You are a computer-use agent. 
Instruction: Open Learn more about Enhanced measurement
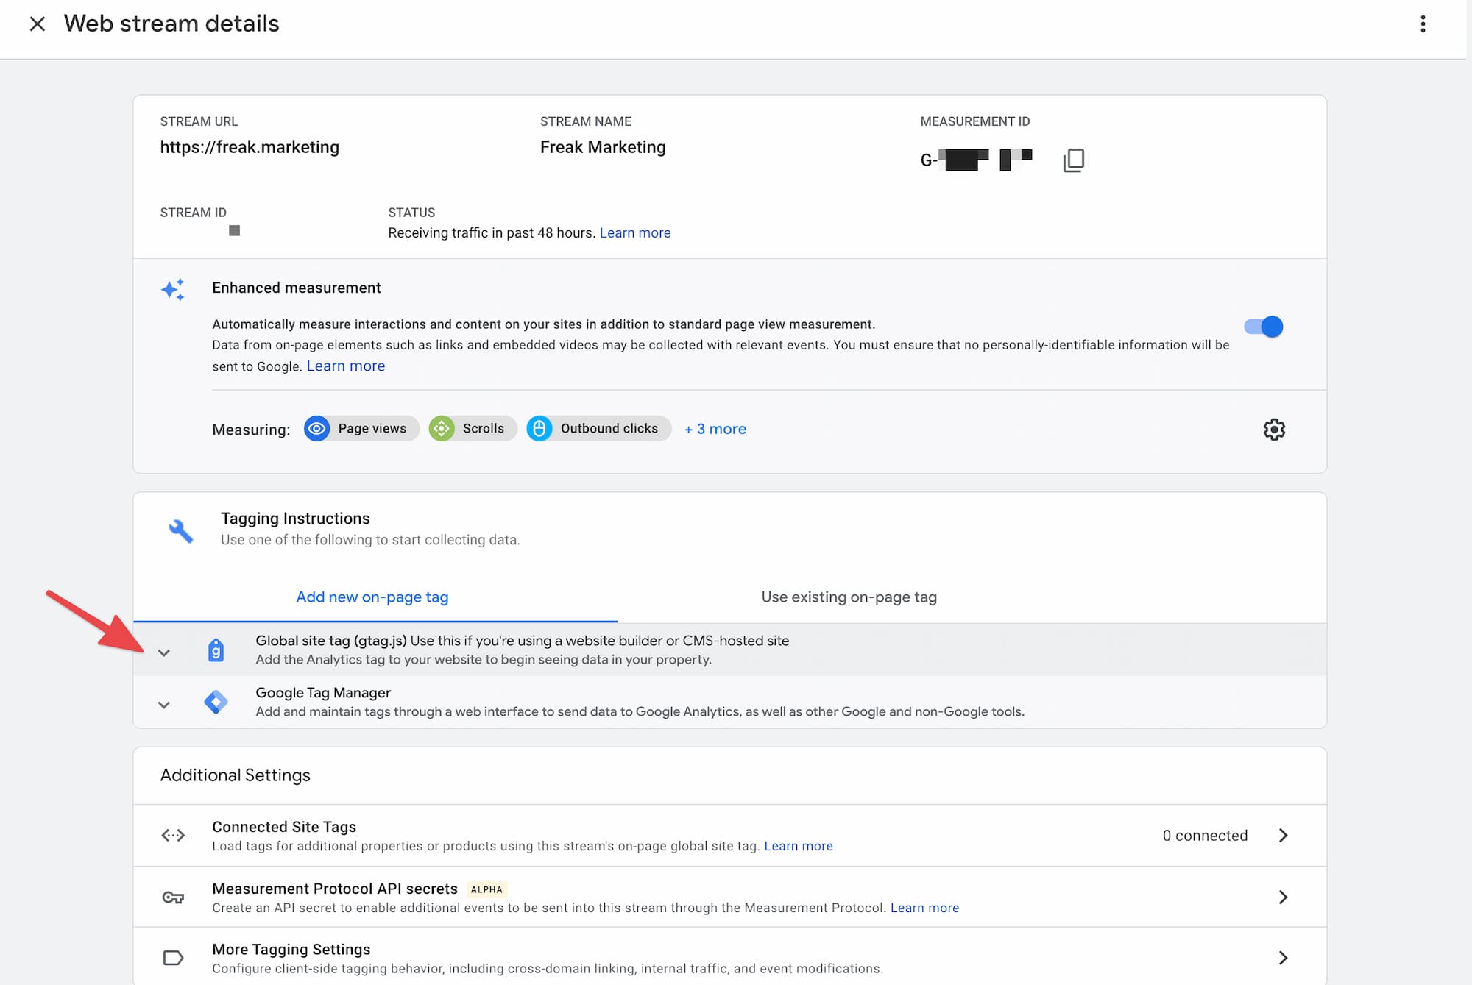pos(346,366)
